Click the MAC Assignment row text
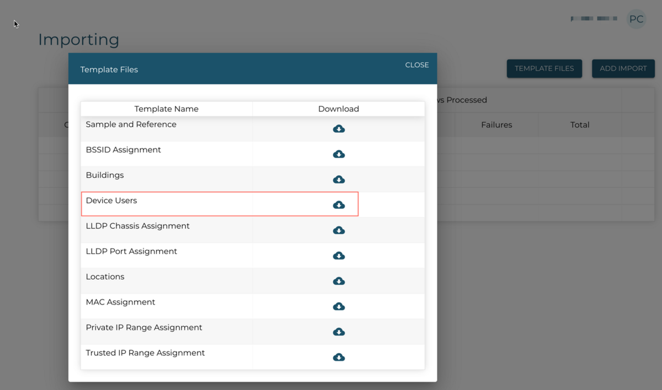The height and width of the screenshot is (390, 662). 121,302
